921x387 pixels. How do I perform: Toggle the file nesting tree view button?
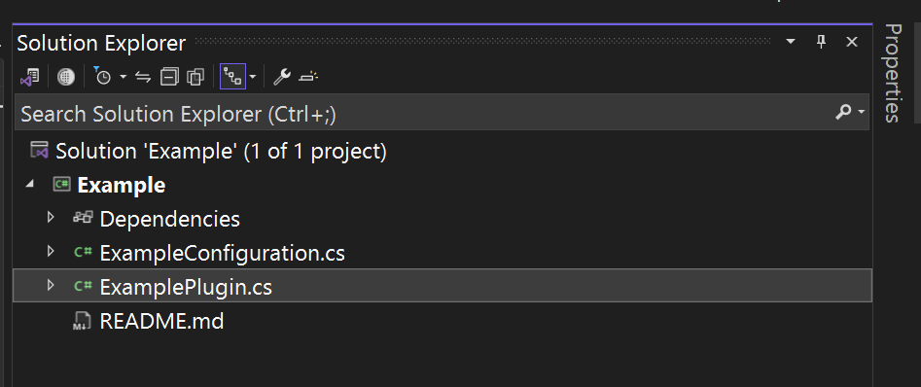pos(232,77)
